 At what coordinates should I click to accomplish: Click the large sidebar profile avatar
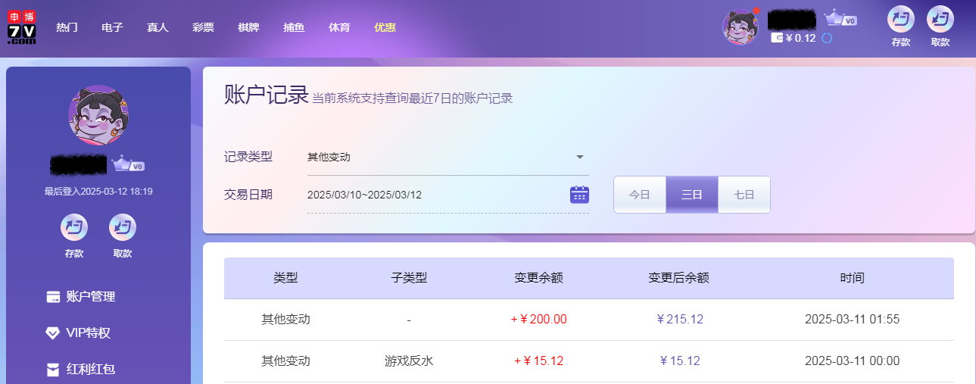coord(98,115)
